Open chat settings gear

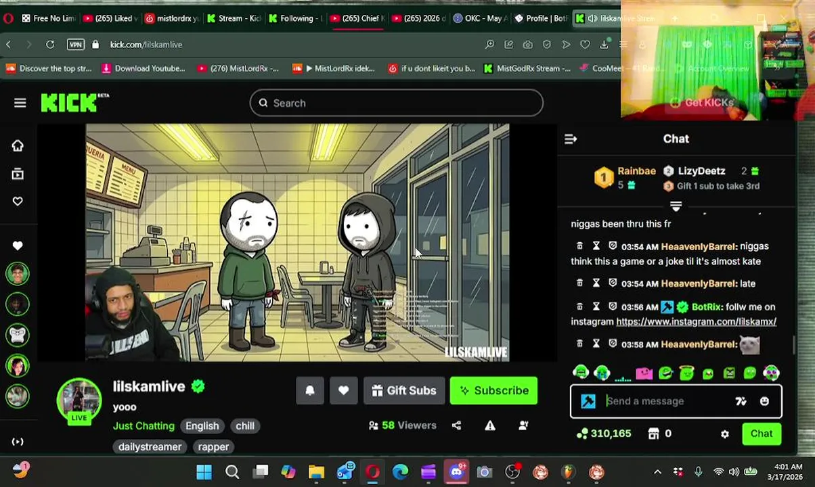click(x=725, y=434)
